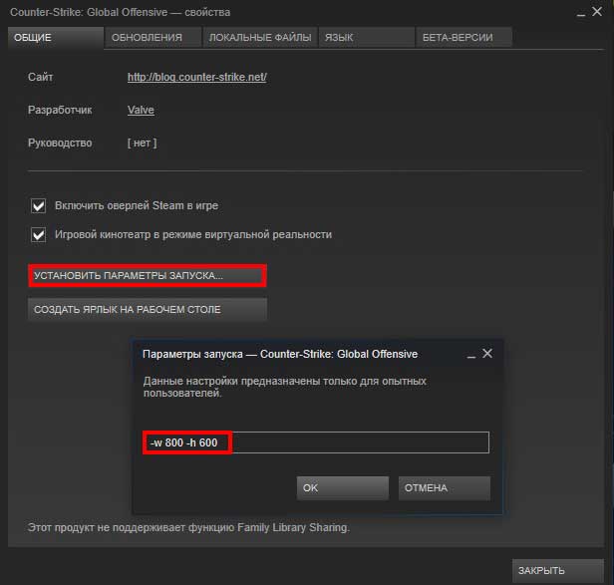The height and width of the screenshot is (585, 614).
Task: Confirm launch options with OK
Action: pos(343,488)
